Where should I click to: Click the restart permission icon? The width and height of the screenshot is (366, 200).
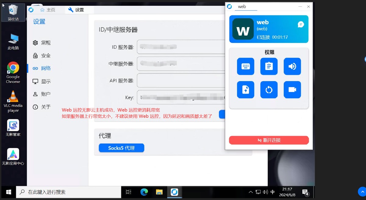coord(269,90)
